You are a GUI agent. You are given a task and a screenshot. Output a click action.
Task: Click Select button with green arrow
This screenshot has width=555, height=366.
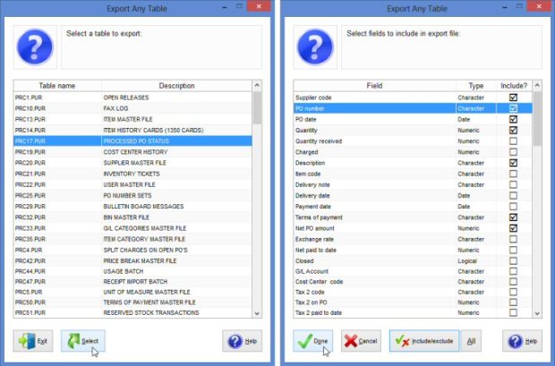pos(83,341)
